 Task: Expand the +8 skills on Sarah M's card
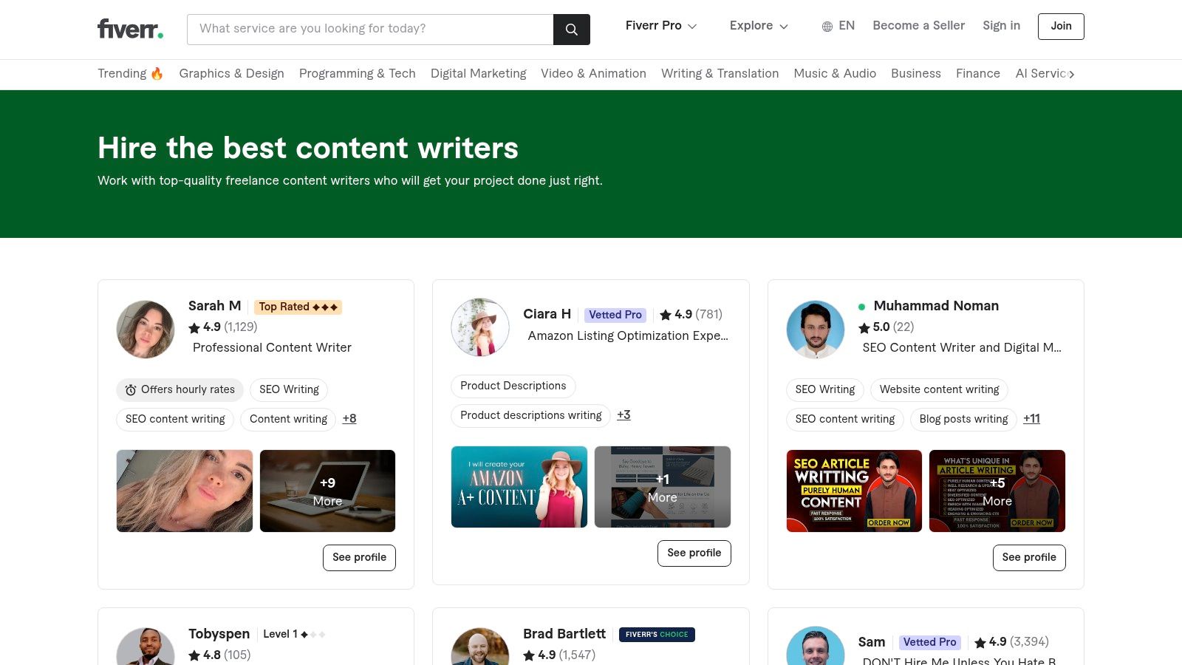pos(349,419)
